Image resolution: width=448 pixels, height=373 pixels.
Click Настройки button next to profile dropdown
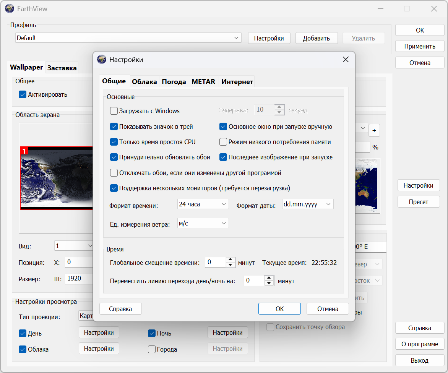pyautogui.click(x=269, y=38)
